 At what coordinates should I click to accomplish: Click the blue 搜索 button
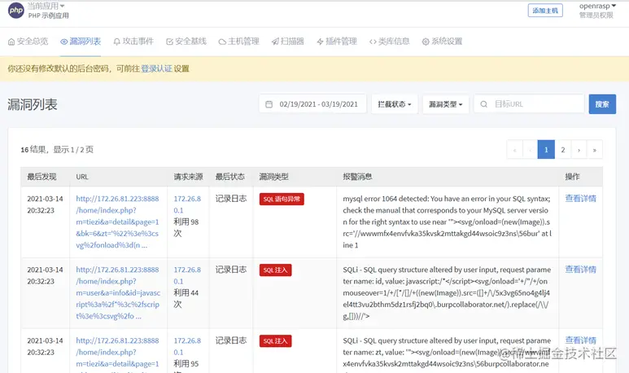point(602,104)
